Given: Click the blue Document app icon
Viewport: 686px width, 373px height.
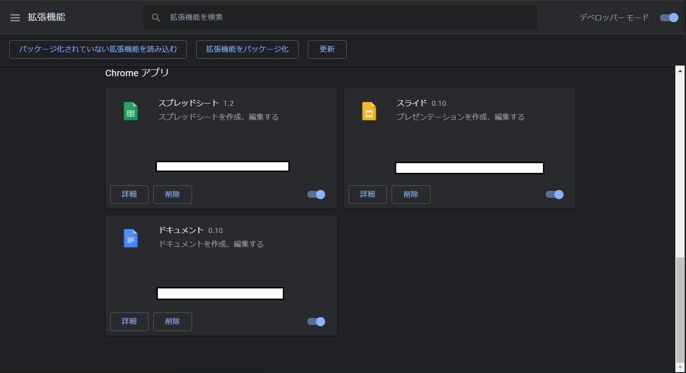Looking at the screenshot, I should click(x=131, y=238).
